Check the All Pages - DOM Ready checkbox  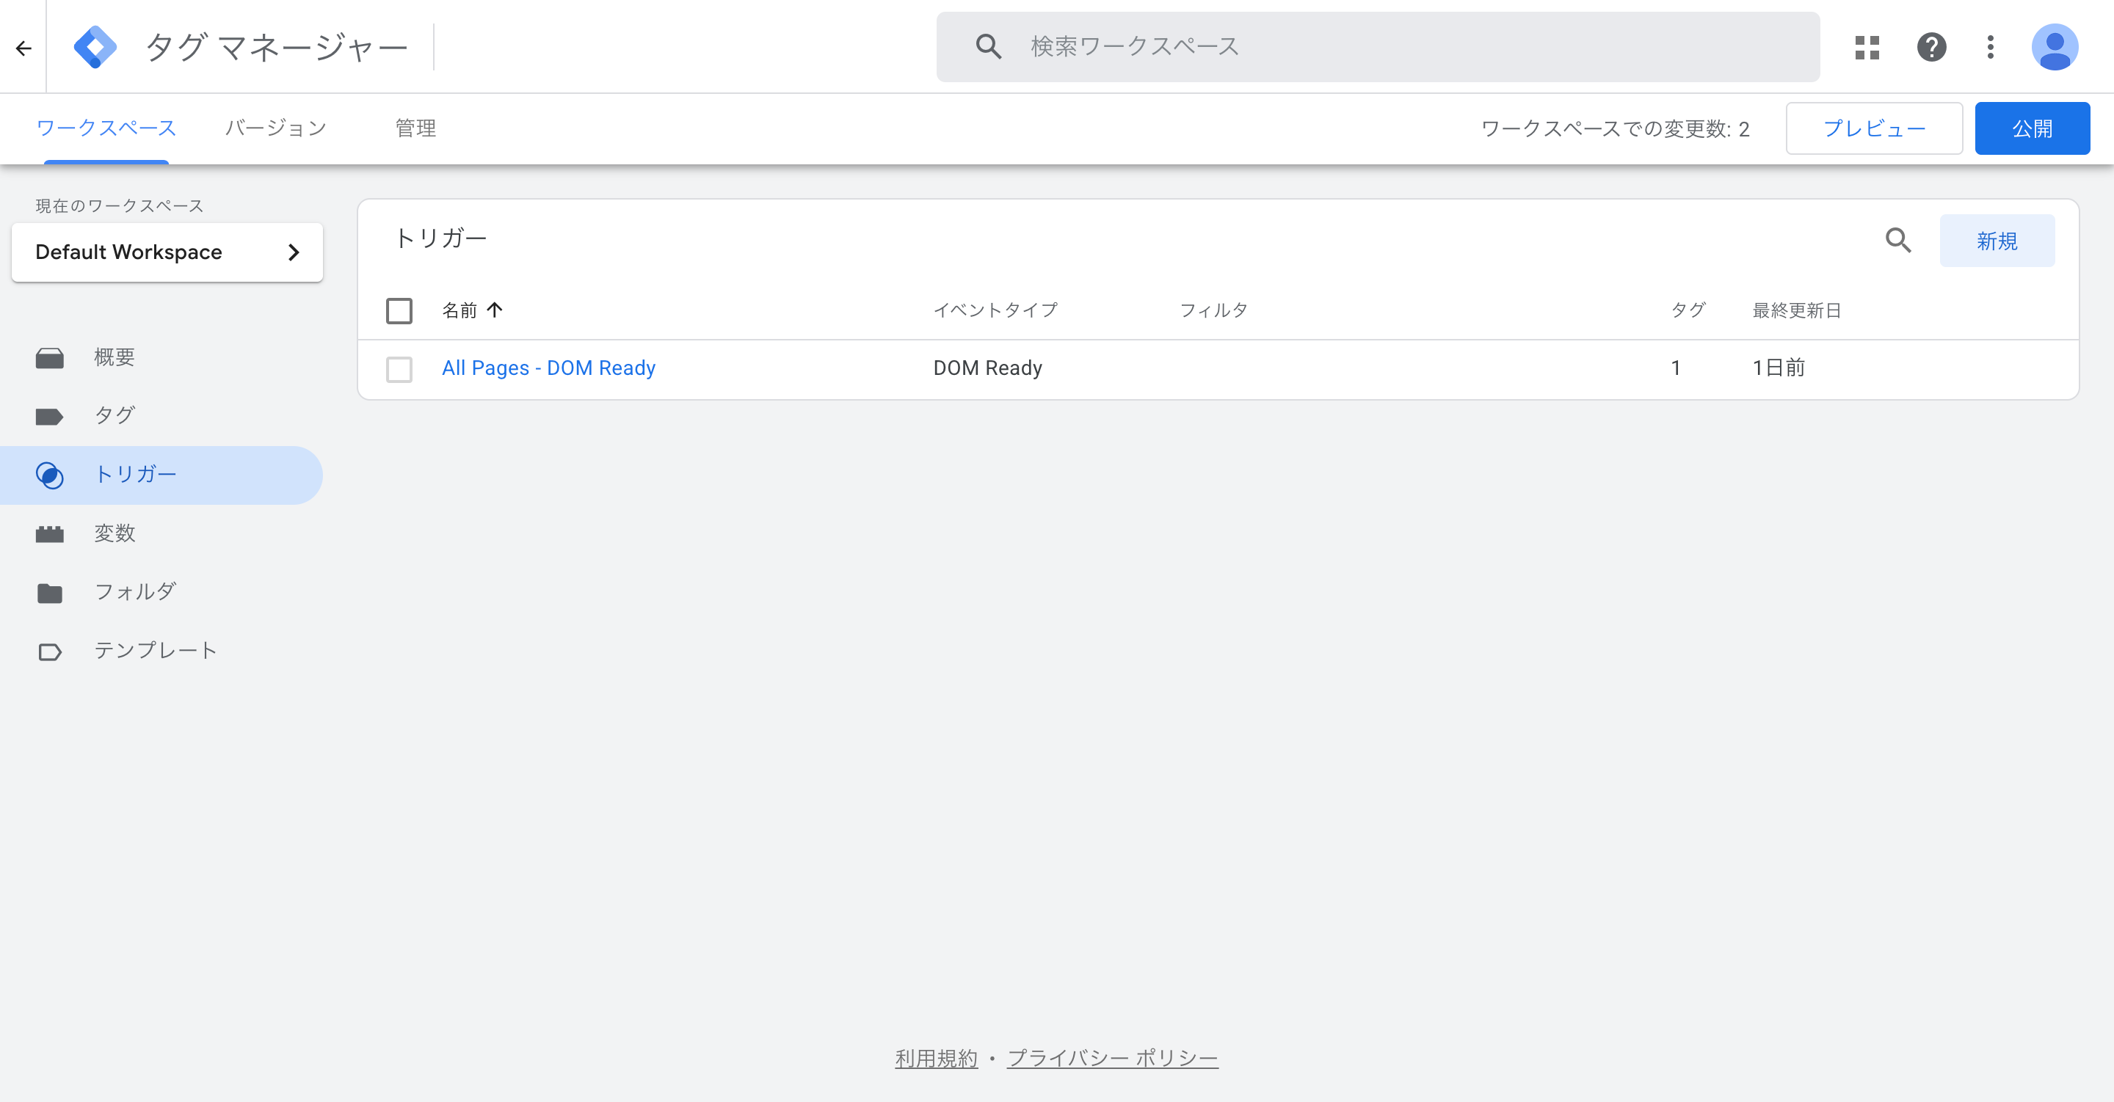[399, 370]
